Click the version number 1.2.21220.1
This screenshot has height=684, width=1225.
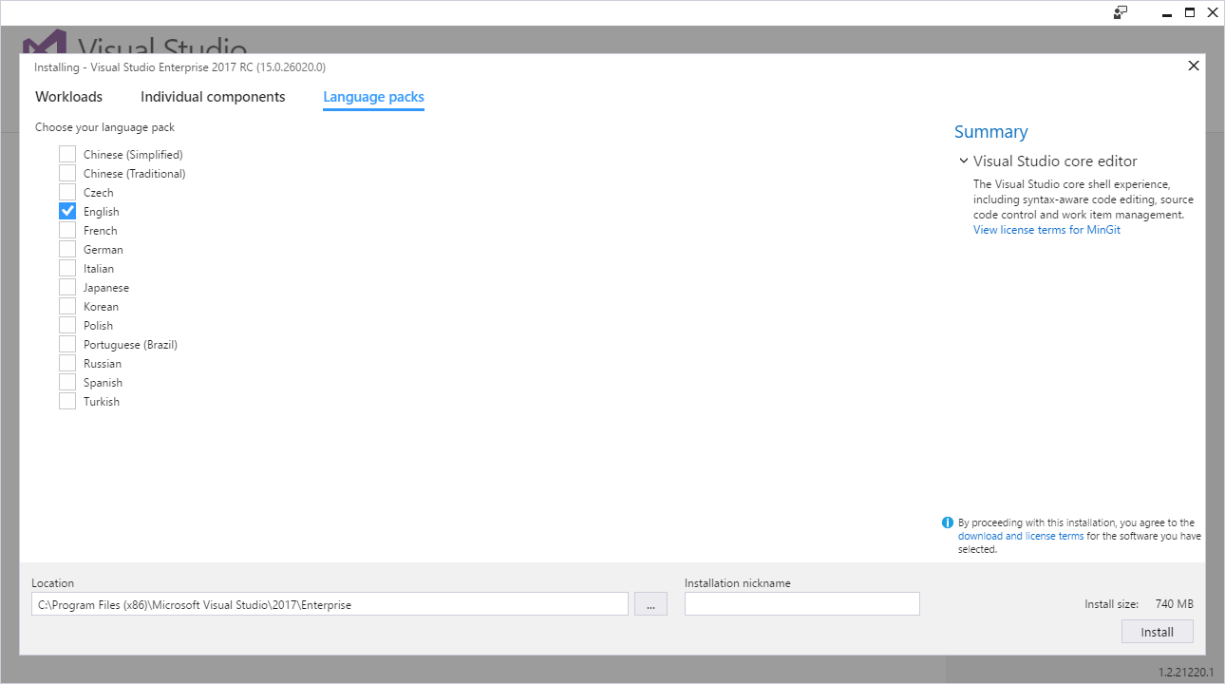pyautogui.click(x=1185, y=672)
